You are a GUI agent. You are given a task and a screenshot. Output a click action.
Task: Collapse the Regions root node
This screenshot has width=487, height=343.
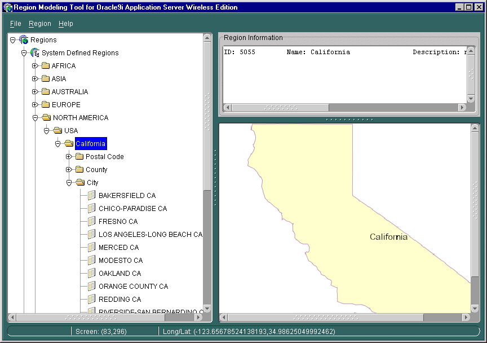point(13,40)
